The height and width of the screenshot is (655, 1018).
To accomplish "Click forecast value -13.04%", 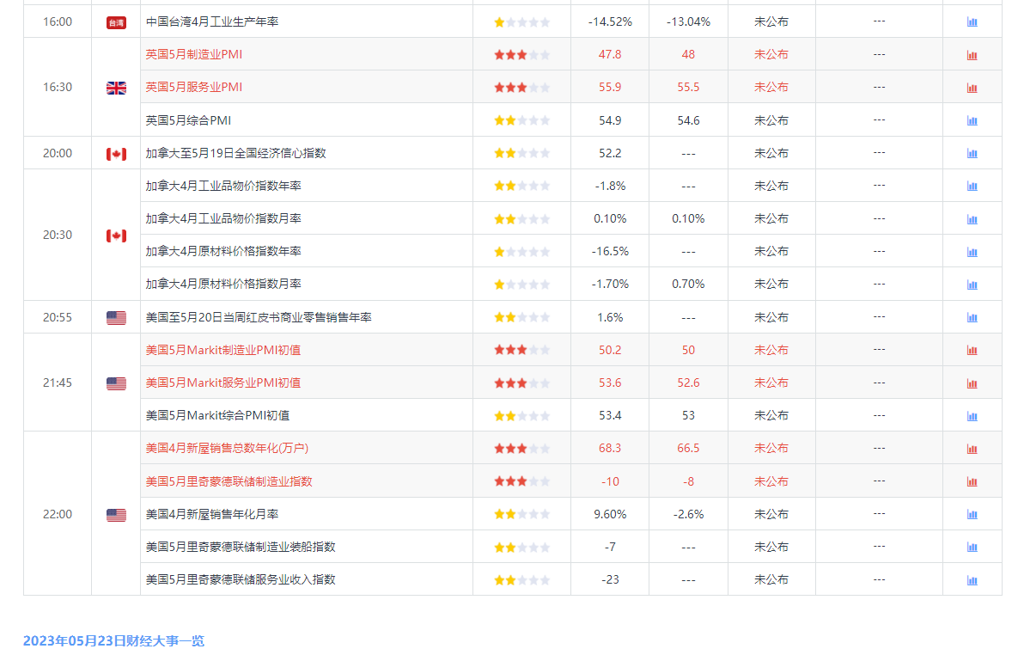I will 688,21.
